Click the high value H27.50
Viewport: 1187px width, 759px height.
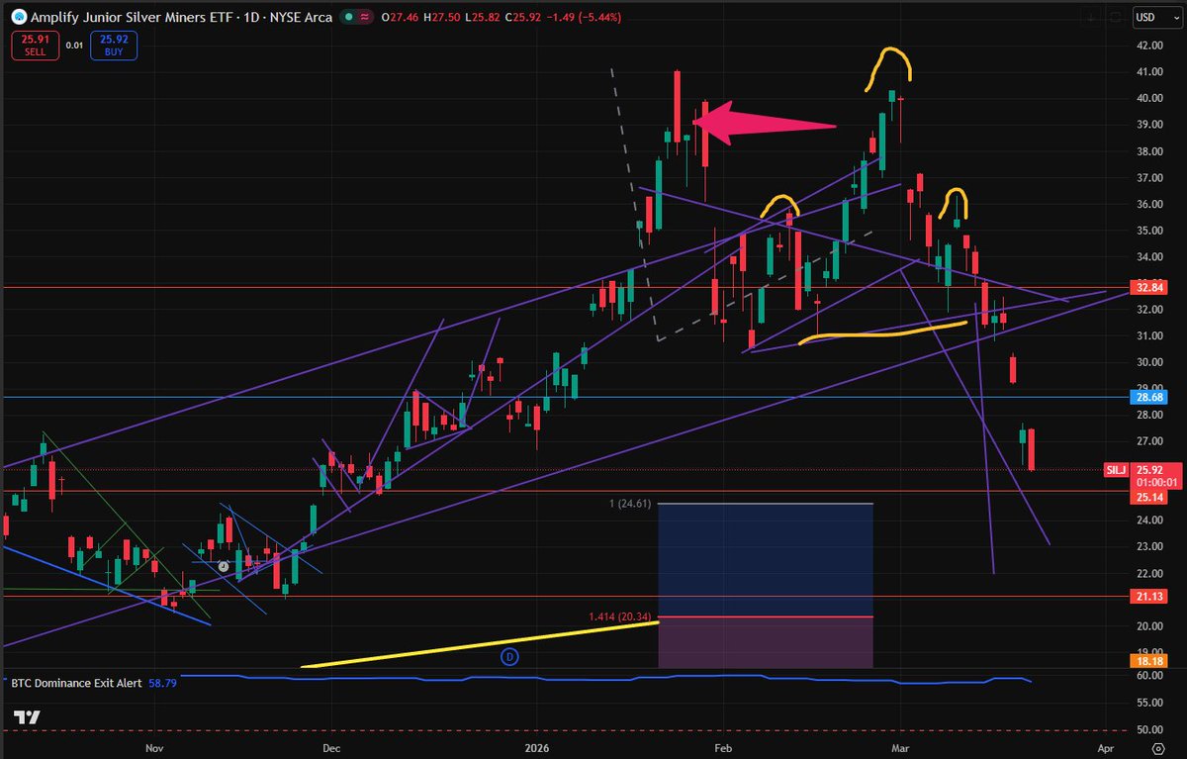[440, 17]
